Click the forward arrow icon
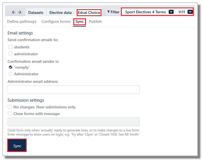The width and height of the screenshot is (202, 160). (x=19, y=12)
